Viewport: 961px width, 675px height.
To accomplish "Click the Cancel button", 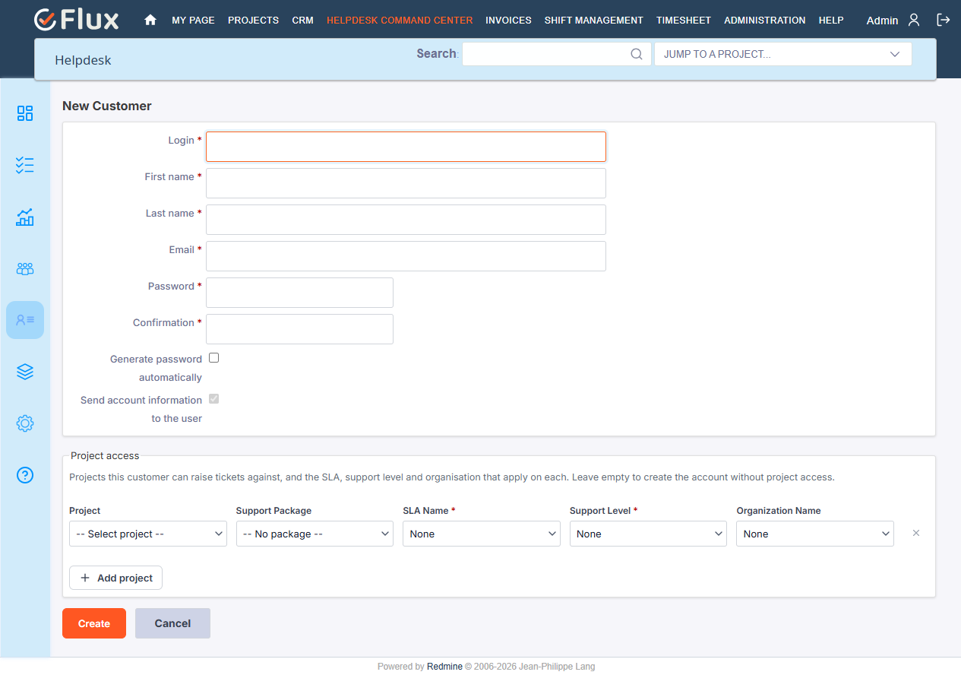I will [172, 623].
